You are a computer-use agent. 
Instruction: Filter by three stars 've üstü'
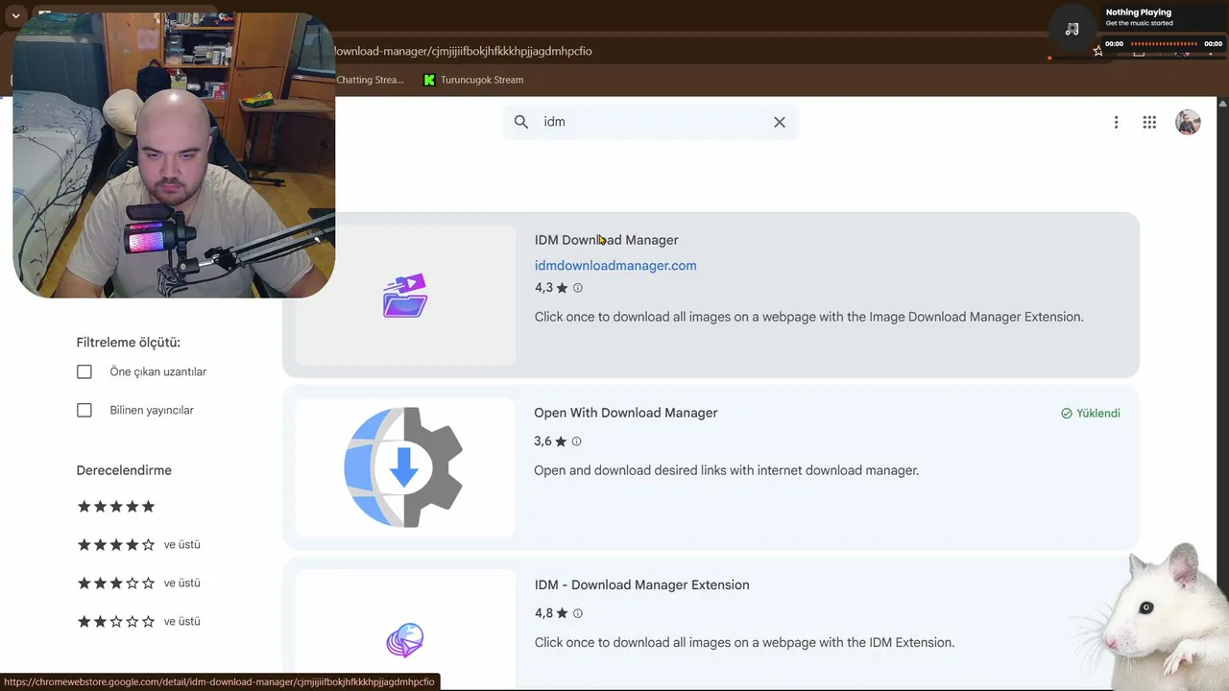(139, 583)
